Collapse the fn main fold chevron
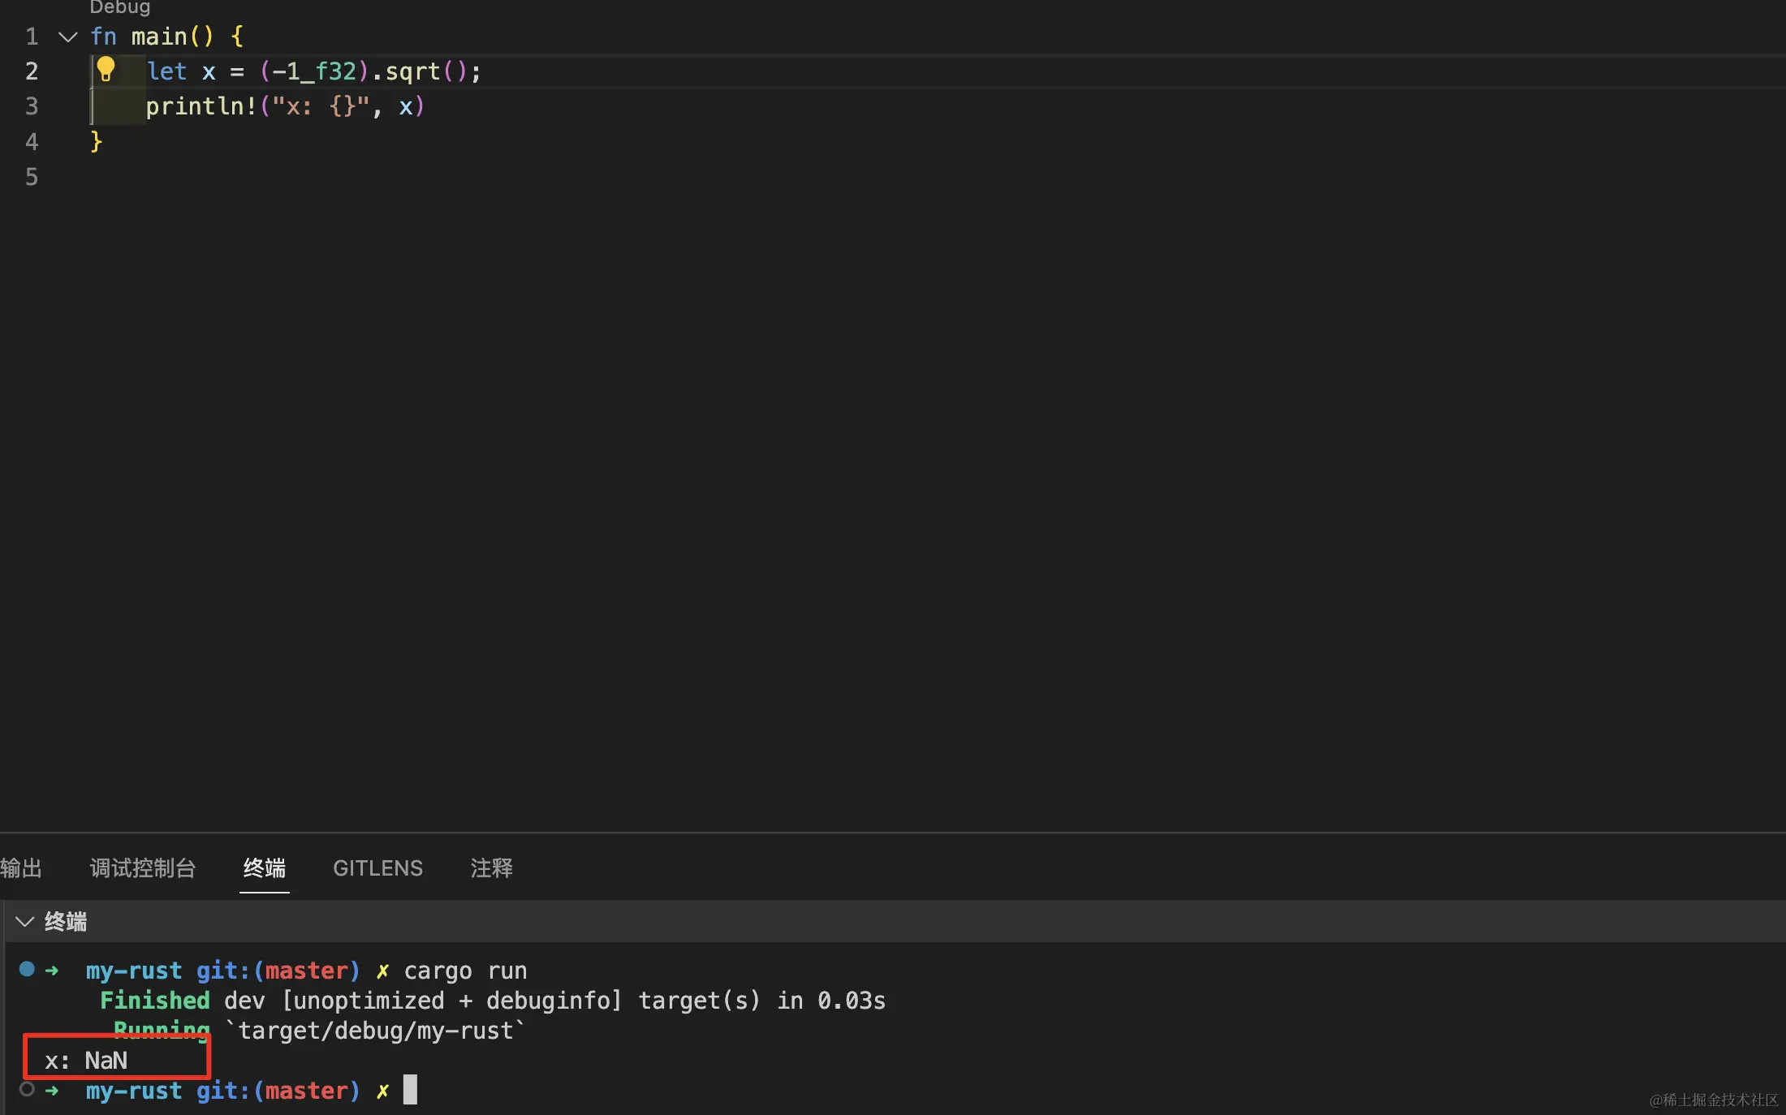The width and height of the screenshot is (1786, 1115). tap(68, 37)
